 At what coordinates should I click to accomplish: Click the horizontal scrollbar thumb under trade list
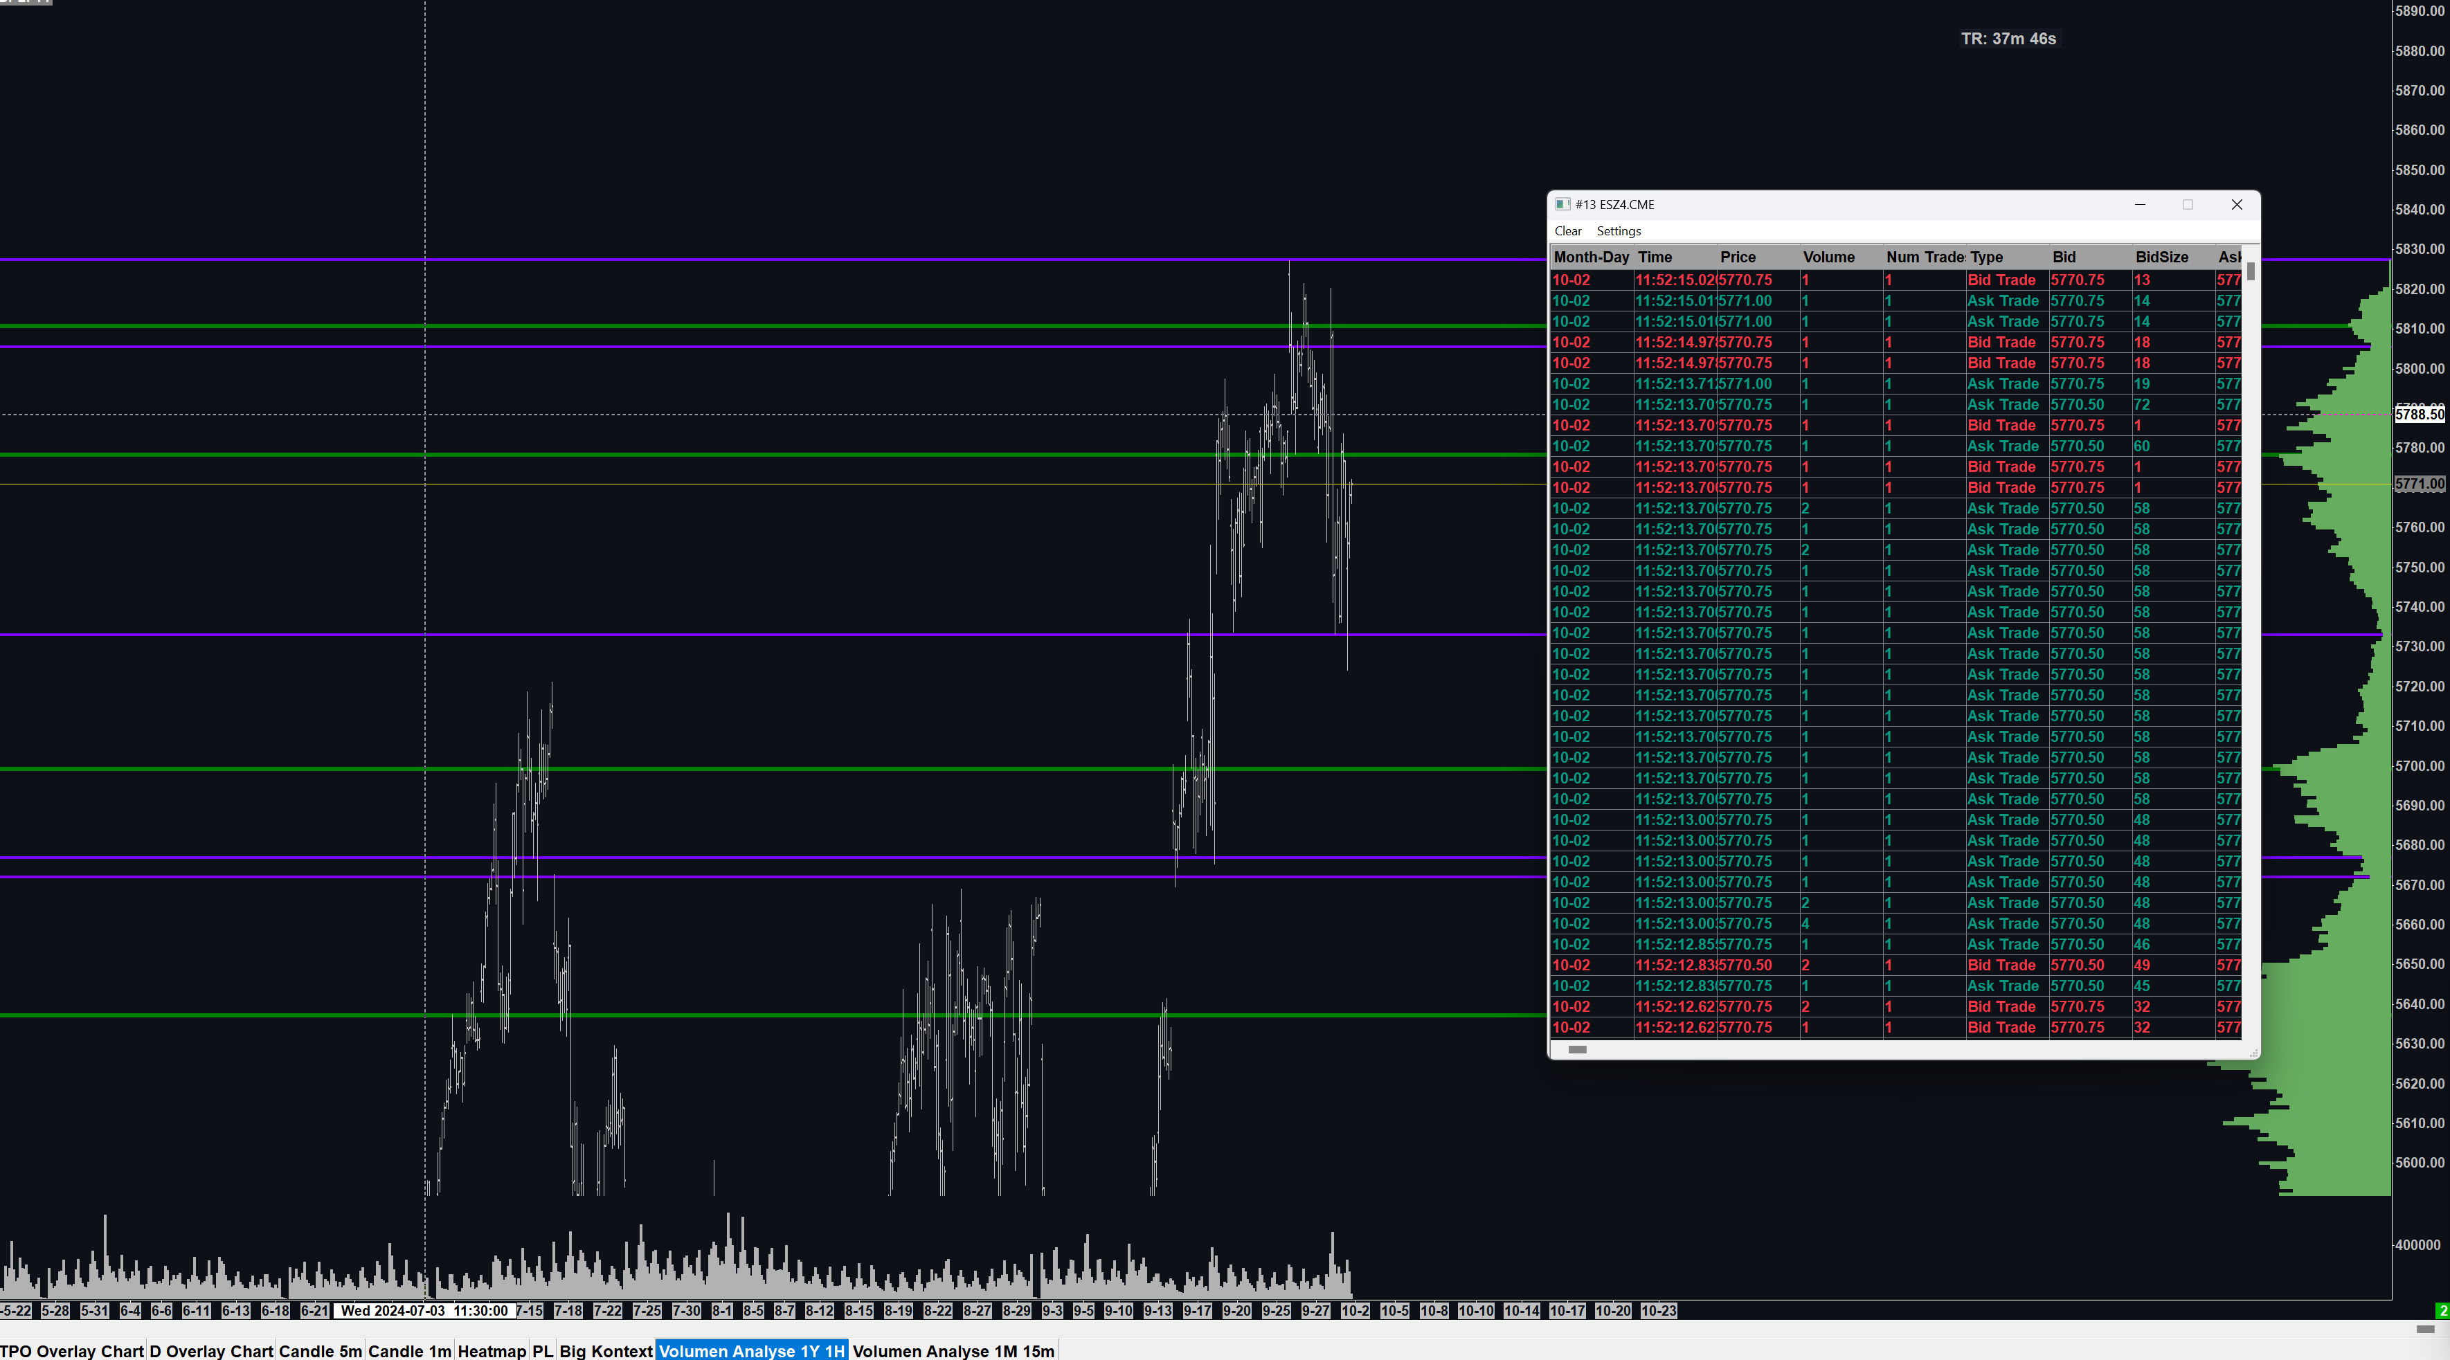(1577, 1049)
